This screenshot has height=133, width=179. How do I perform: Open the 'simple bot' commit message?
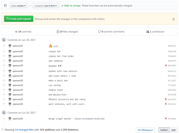(55, 52)
